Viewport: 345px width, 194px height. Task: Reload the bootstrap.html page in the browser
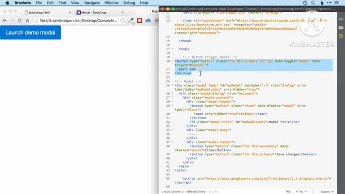20,20
